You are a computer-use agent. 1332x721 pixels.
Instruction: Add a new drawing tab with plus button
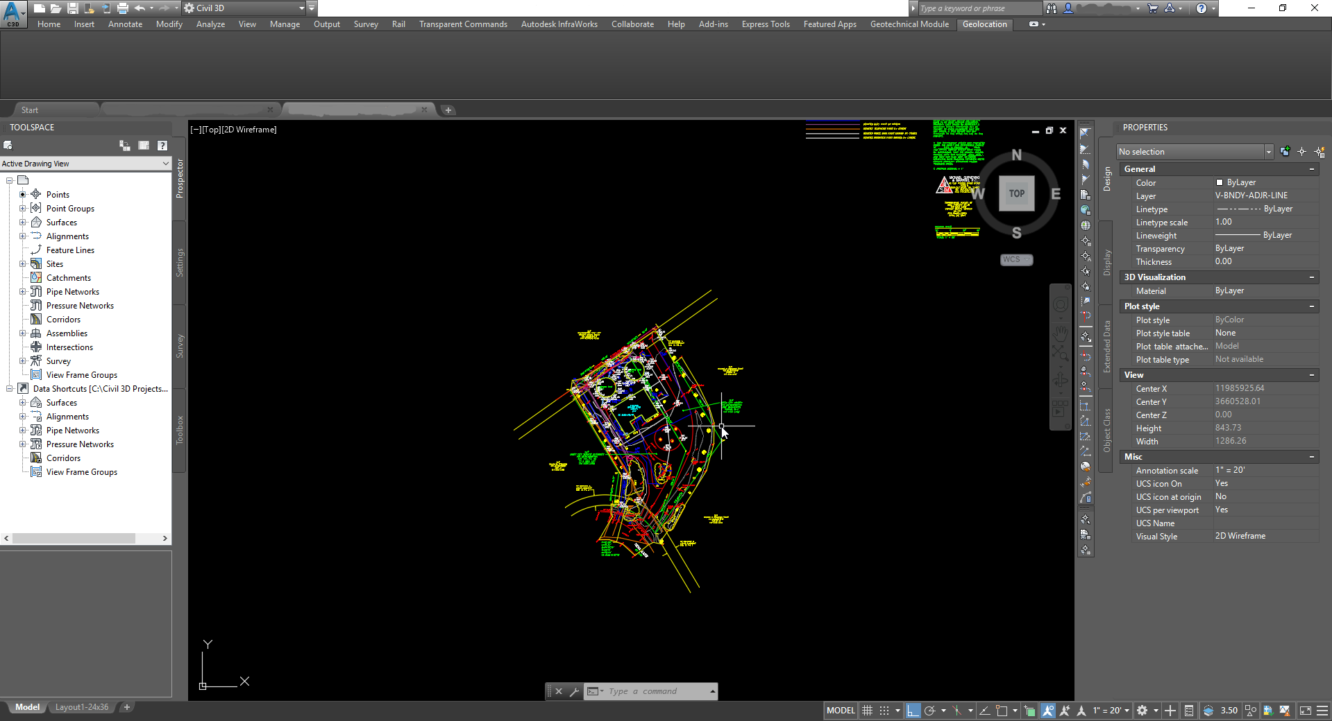[448, 110]
